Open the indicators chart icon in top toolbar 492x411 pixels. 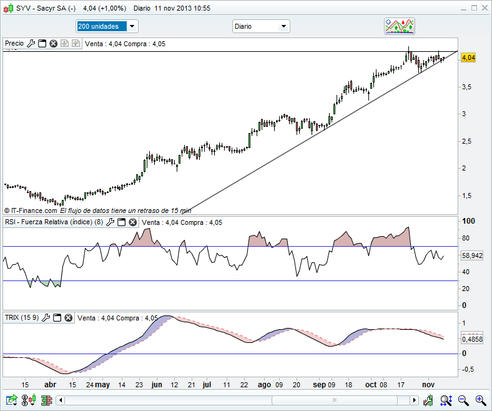400,26
